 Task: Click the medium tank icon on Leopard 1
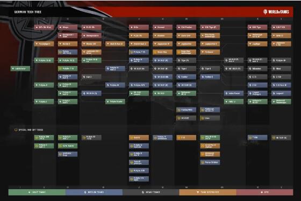(274, 94)
